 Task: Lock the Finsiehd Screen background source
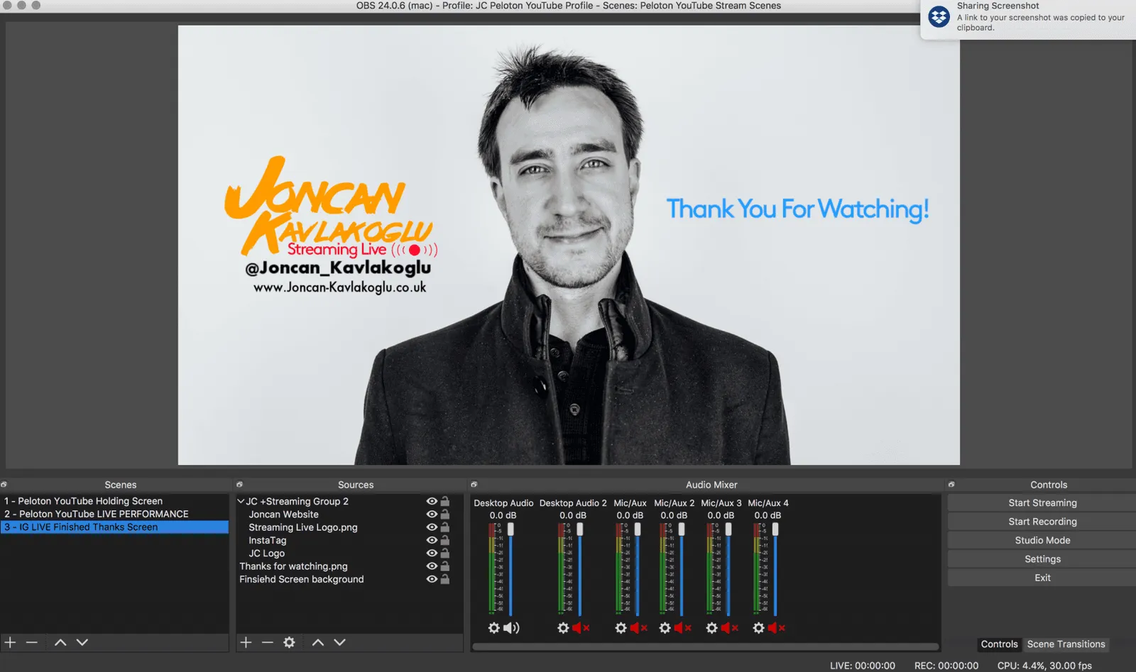pos(445,579)
